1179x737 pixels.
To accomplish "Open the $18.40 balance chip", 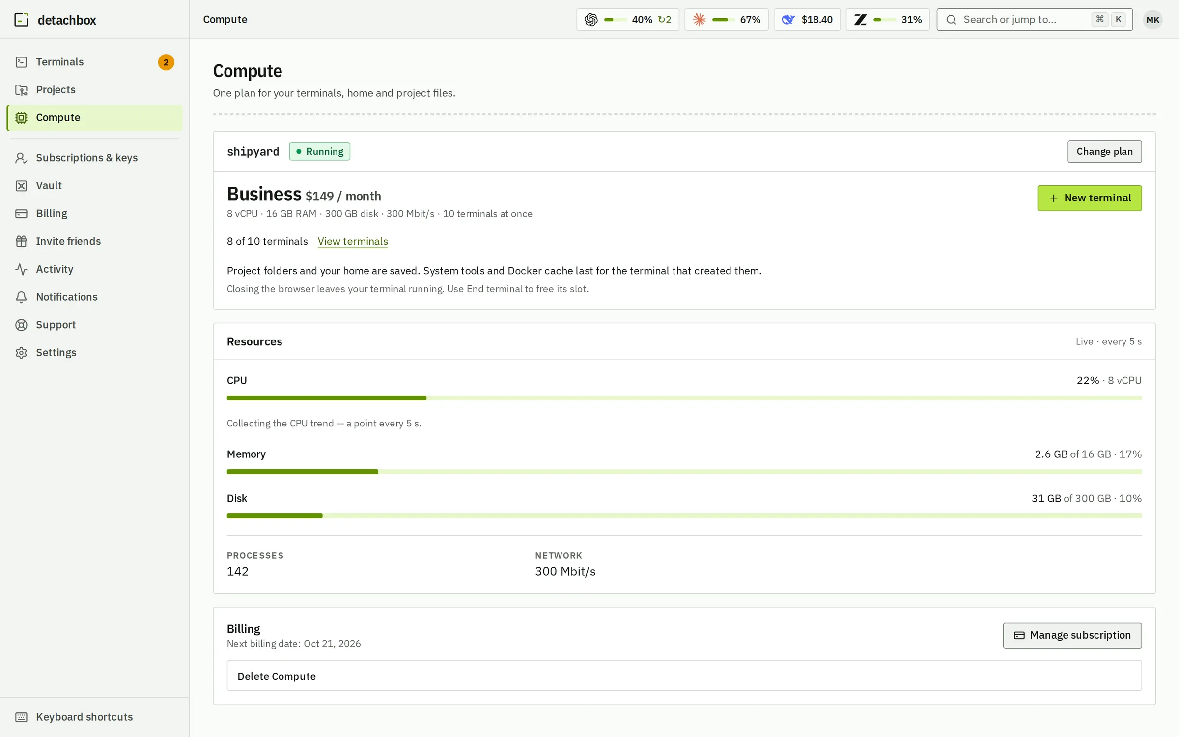I will pyautogui.click(x=807, y=20).
